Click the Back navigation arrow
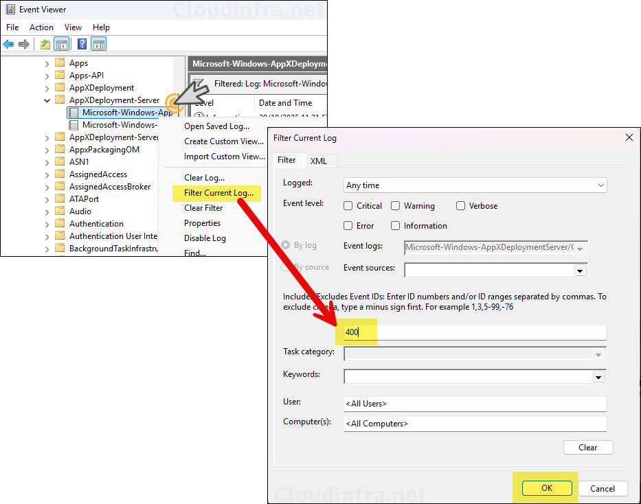This screenshot has height=504, width=641. (x=9, y=43)
